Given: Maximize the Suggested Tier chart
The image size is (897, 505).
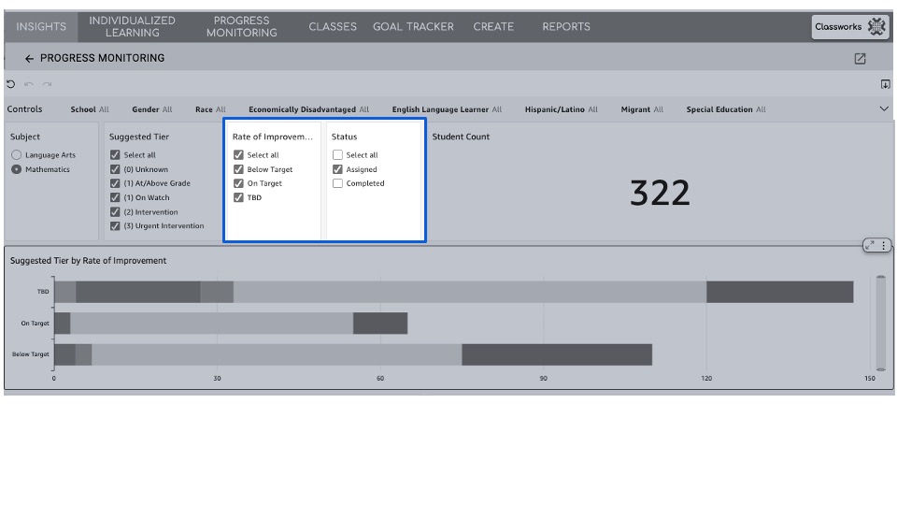Looking at the screenshot, I should (870, 245).
